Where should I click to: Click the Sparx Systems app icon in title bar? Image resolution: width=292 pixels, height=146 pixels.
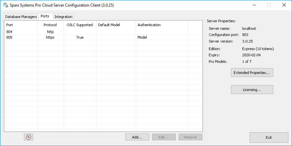tap(6, 5)
